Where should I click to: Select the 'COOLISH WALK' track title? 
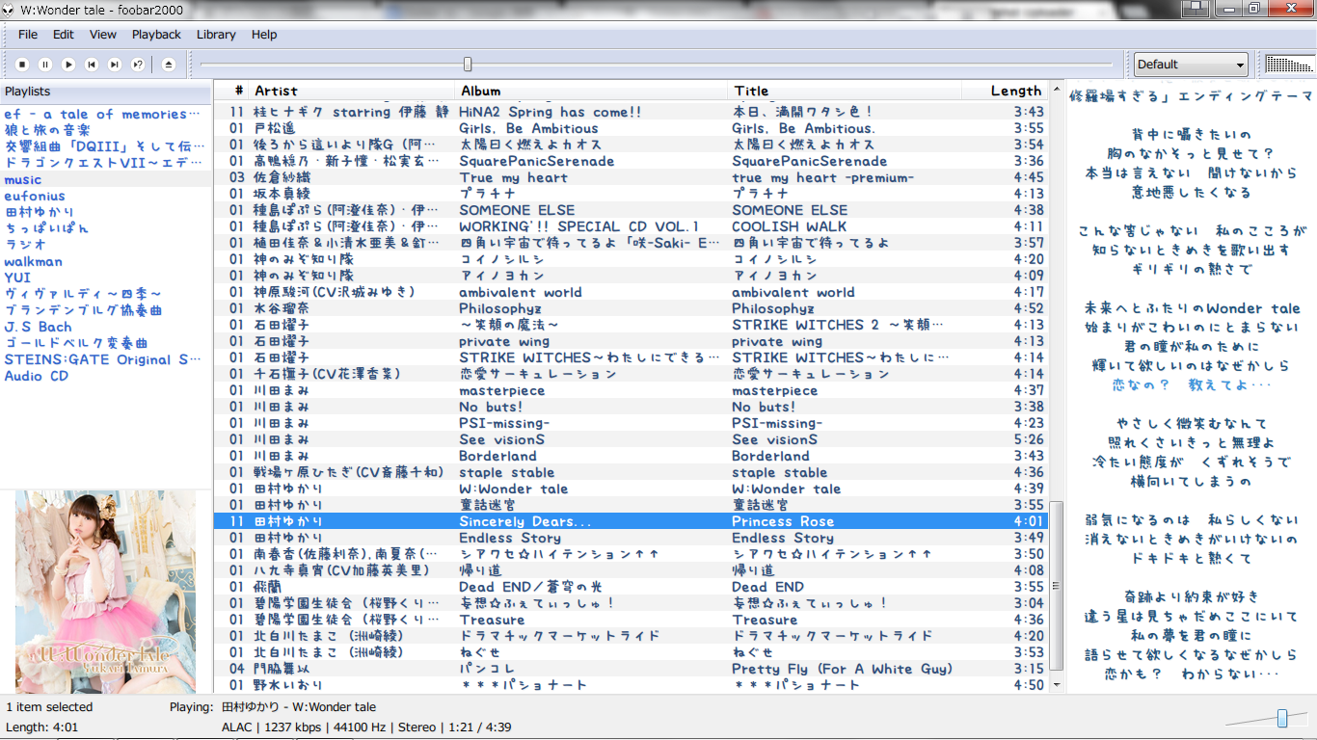click(789, 226)
